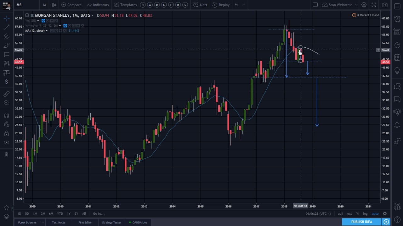Viewport: 403px width, 226px height.
Task: Toggle the log scale option
Action: coord(365,213)
